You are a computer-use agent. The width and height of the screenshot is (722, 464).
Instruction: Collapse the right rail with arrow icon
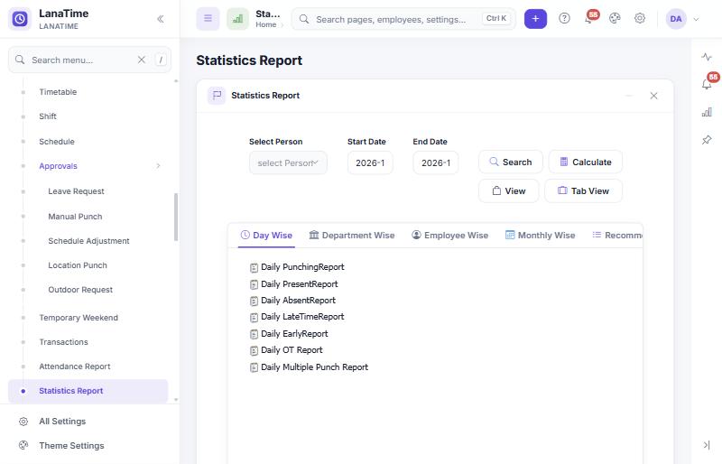click(x=707, y=445)
